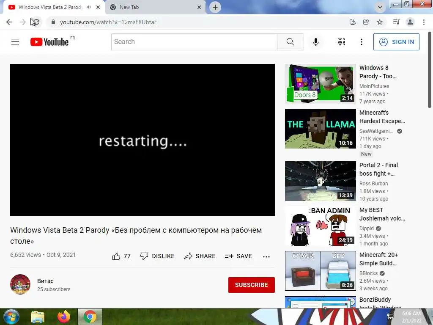Go back using browser back arrow

coord(9,22)
